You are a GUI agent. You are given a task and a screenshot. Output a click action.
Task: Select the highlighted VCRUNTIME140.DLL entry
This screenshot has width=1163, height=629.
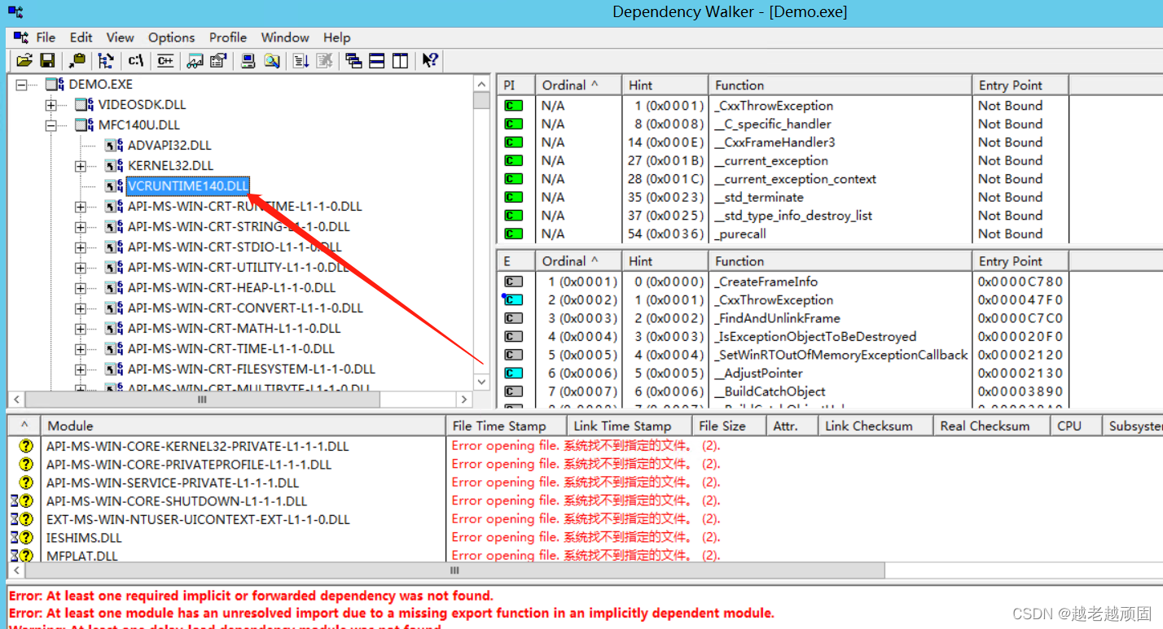click(187, 186)
